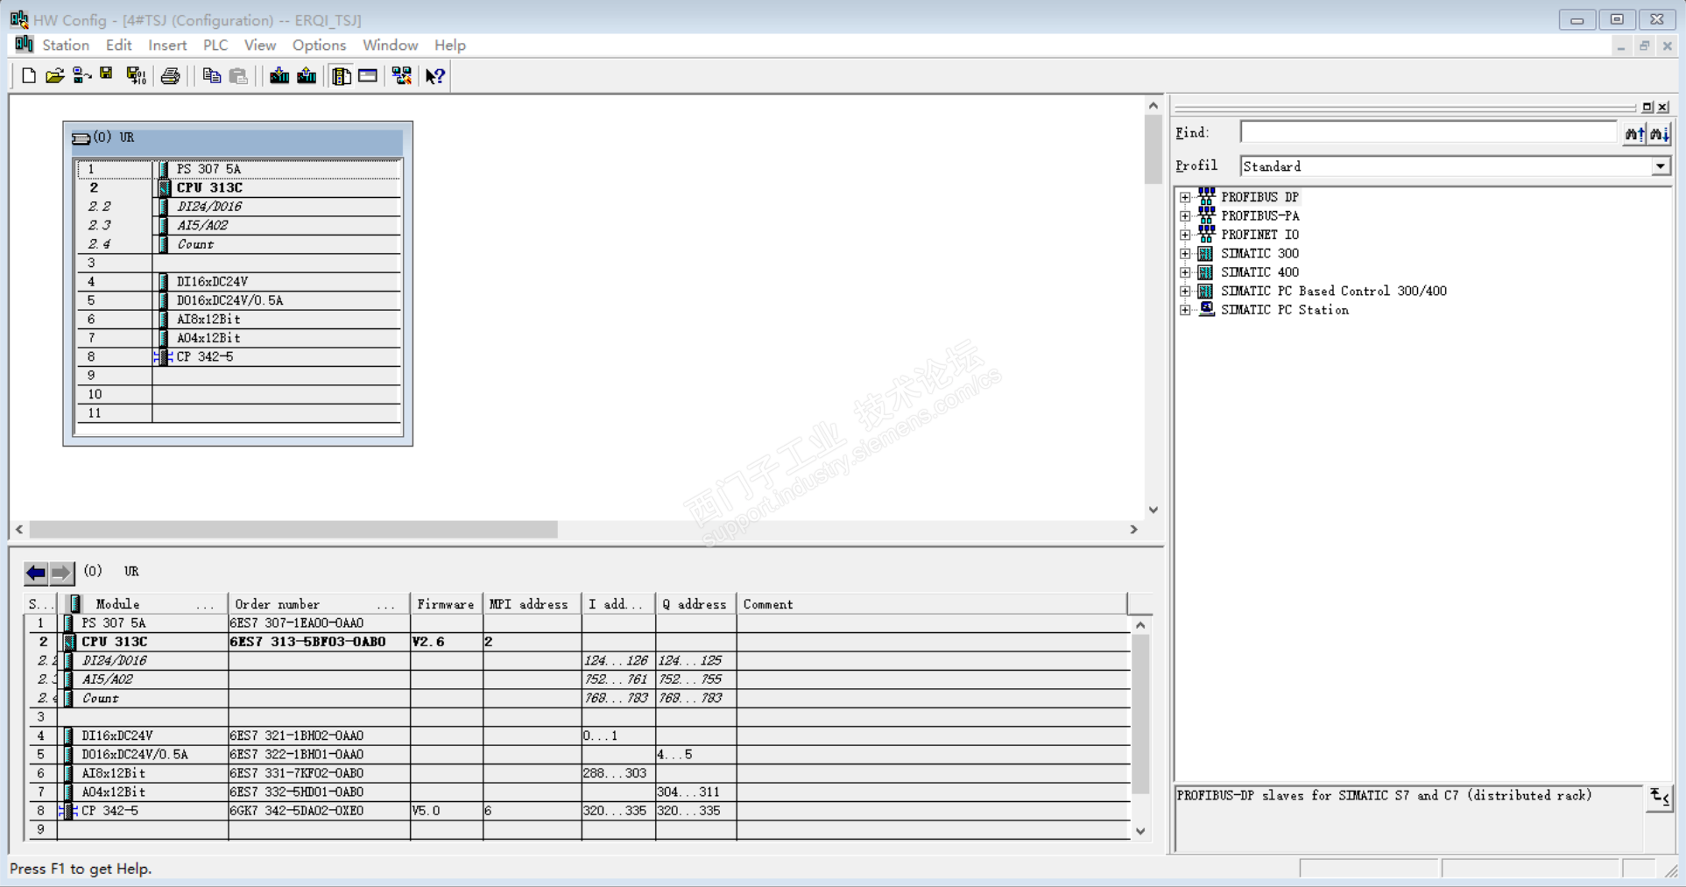Expand the PROFIBUS-PA catalog node

[1185, 215]
